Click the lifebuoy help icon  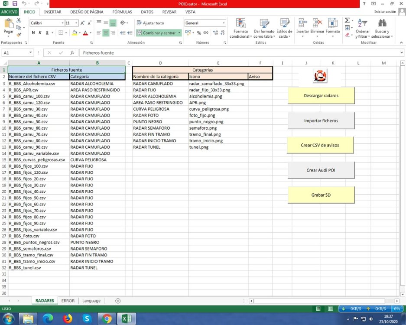tap(320, 76)
